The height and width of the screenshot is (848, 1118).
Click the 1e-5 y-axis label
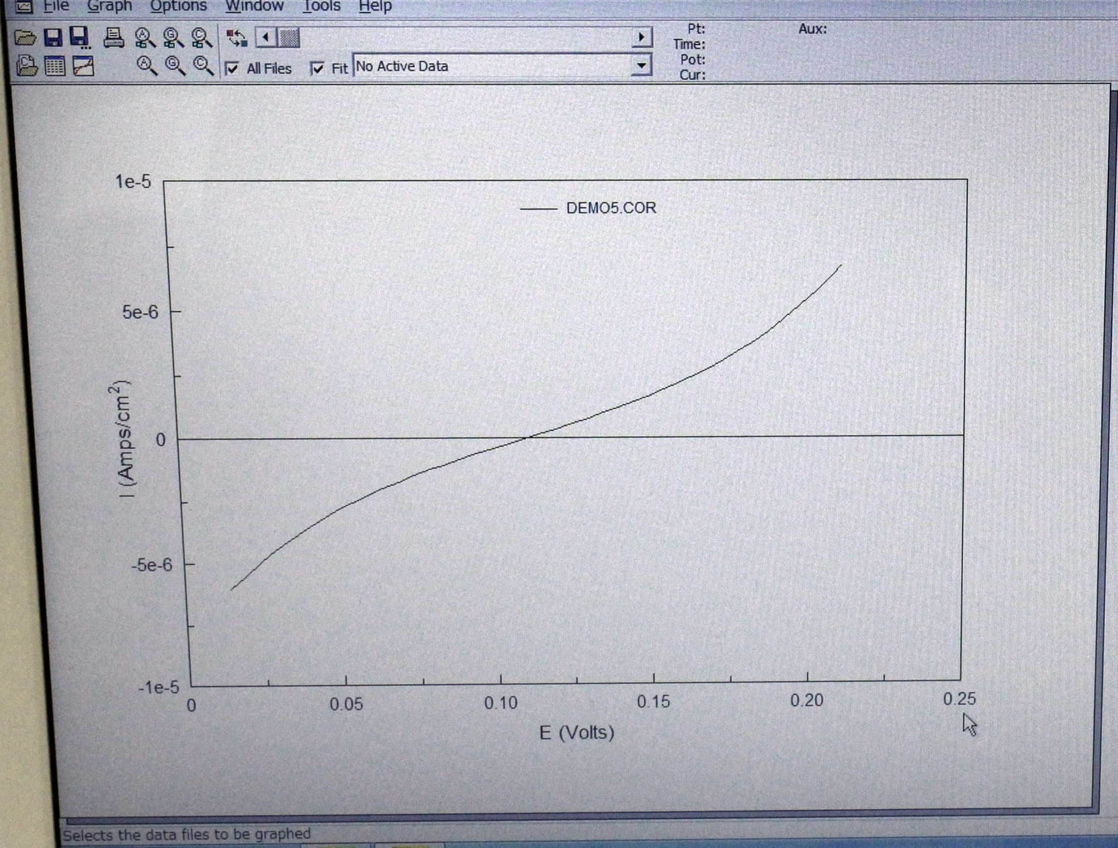[134, 182]
